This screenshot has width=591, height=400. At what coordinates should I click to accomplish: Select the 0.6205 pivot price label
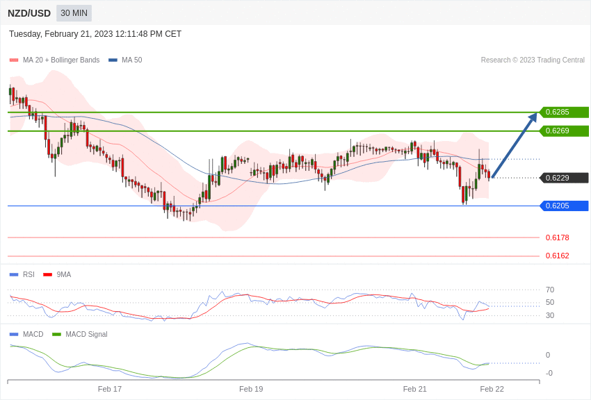tap(565, 206)
